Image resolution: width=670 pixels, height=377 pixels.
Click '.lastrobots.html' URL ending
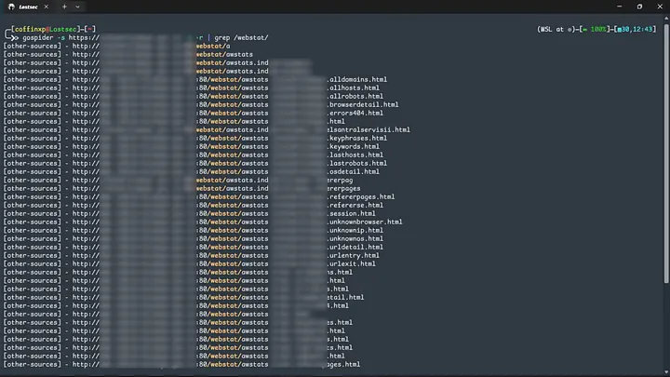pyautogui.click(x=356, y=163)
